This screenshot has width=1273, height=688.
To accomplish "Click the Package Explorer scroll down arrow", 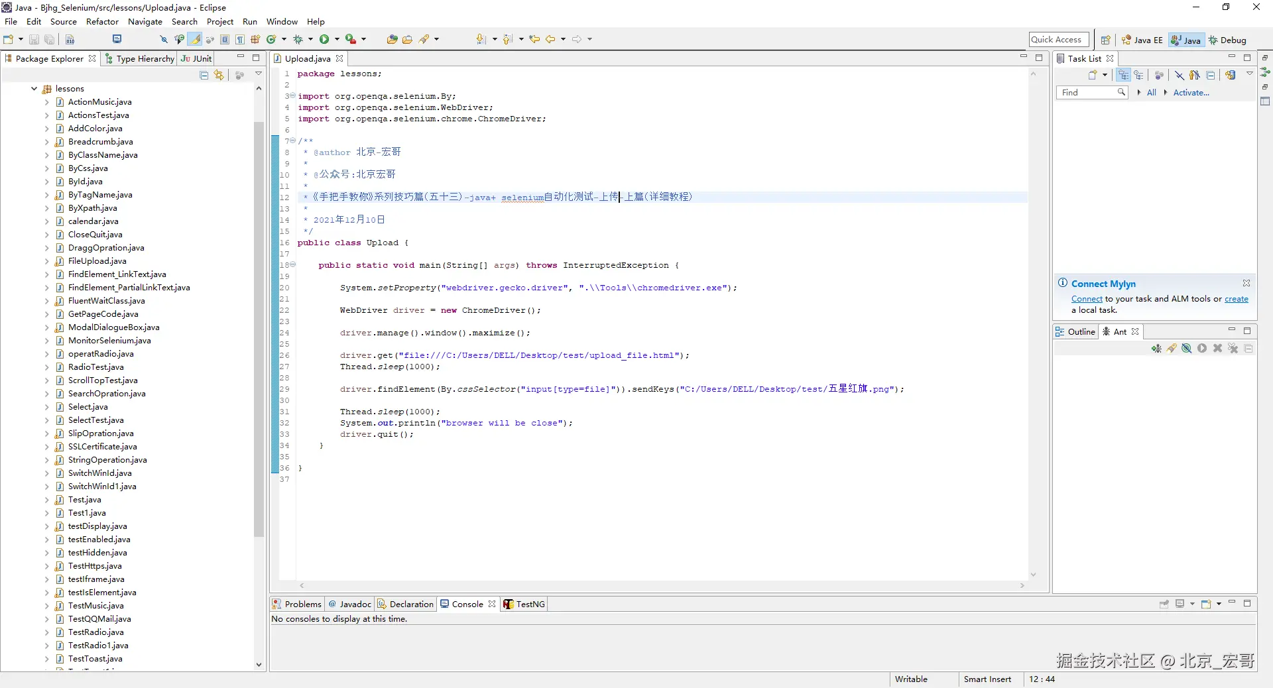I will click(x=259, y=665).
